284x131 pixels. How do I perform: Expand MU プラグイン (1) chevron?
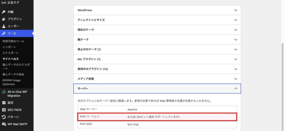[236, 59]
